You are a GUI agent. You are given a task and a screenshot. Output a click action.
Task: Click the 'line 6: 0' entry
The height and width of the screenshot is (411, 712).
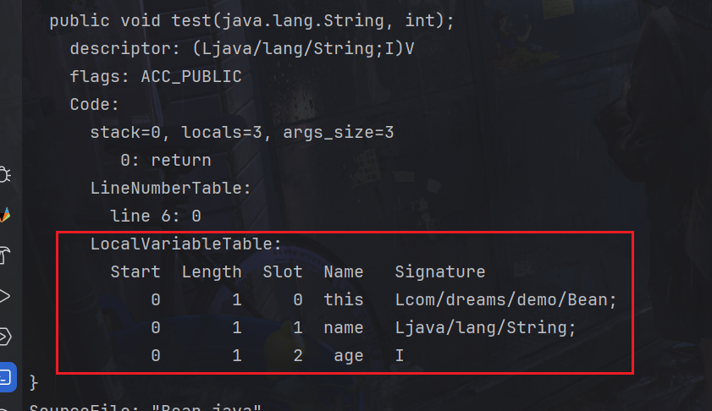click(x=155, y=216)
